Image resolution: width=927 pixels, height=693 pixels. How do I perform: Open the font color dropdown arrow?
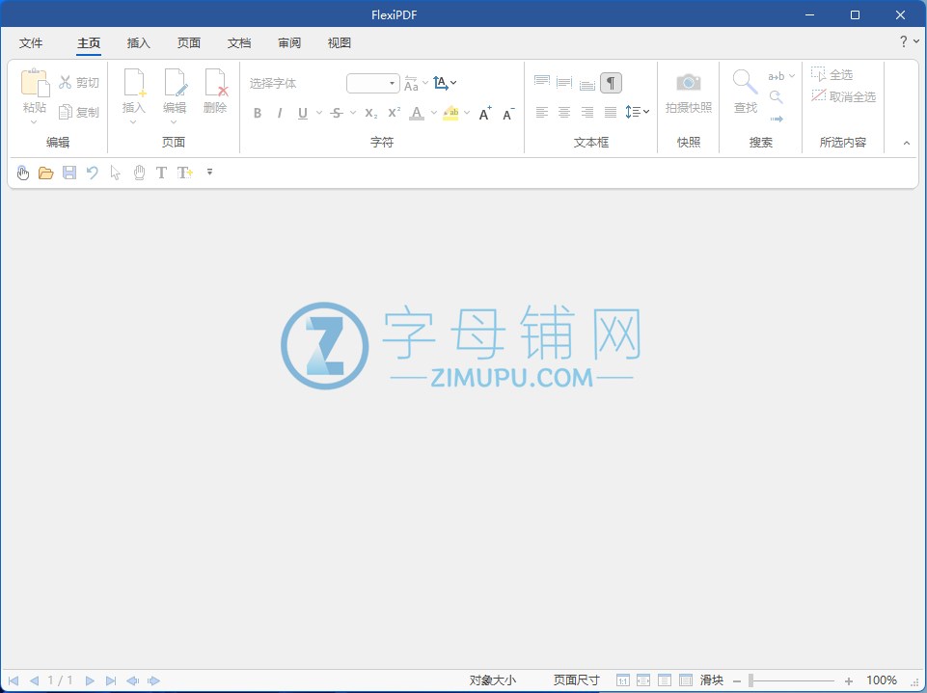pos(434,112)
